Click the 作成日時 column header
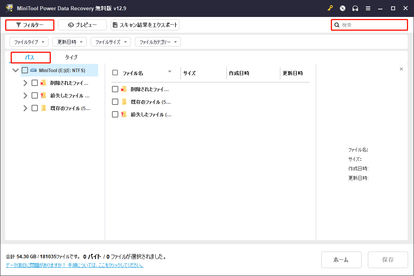Image resolution: width=414 pixels, height=276 pixels. pyautogui.click(x=239, y=73)
